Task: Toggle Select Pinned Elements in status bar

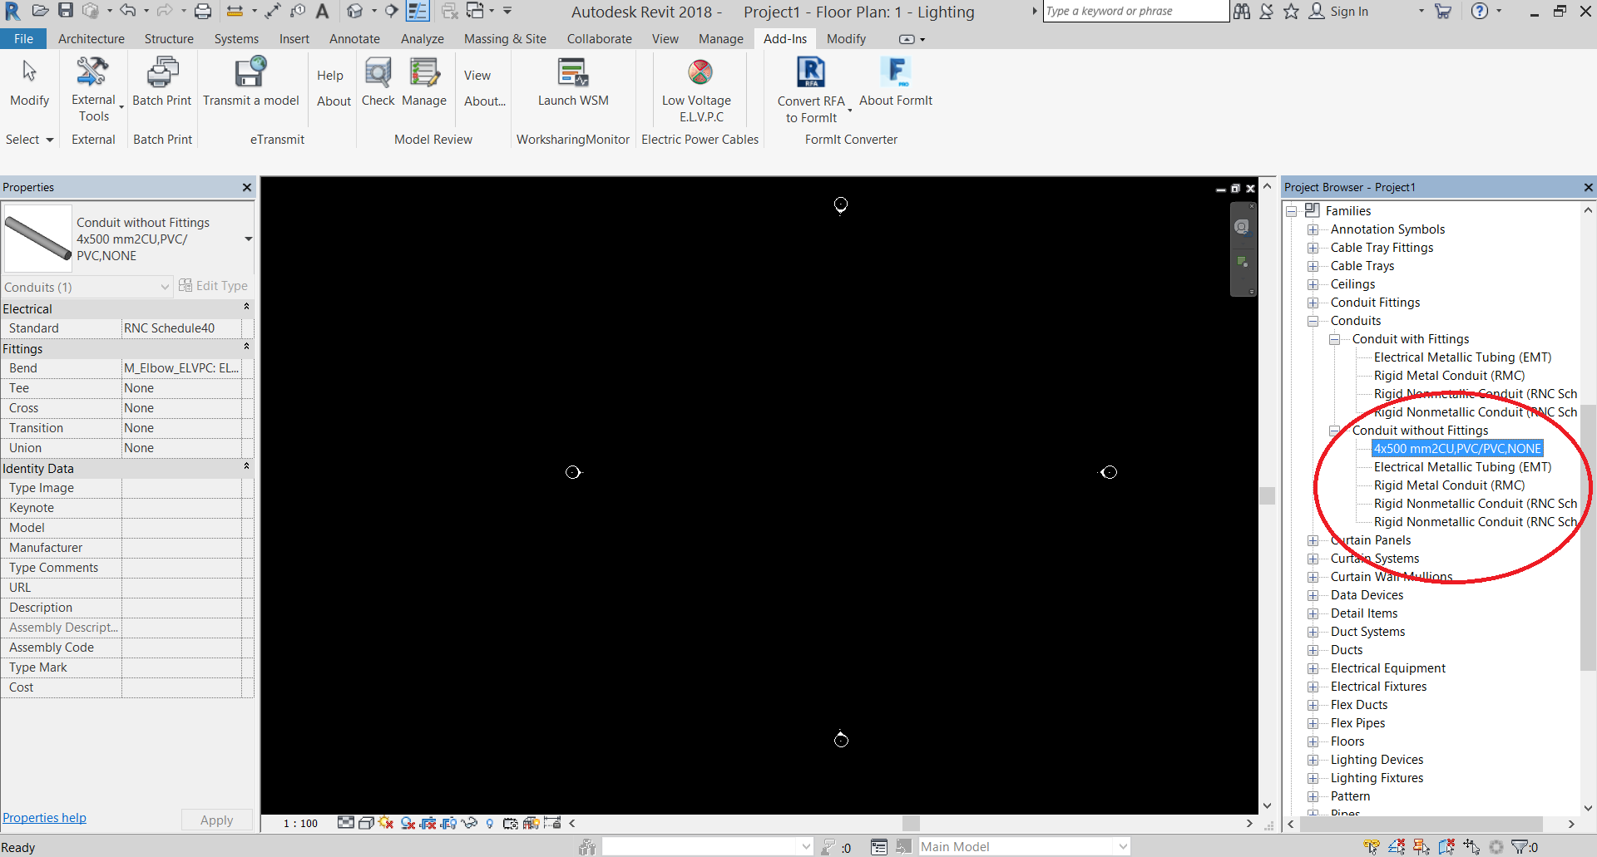Action: tap(1421, 846)
